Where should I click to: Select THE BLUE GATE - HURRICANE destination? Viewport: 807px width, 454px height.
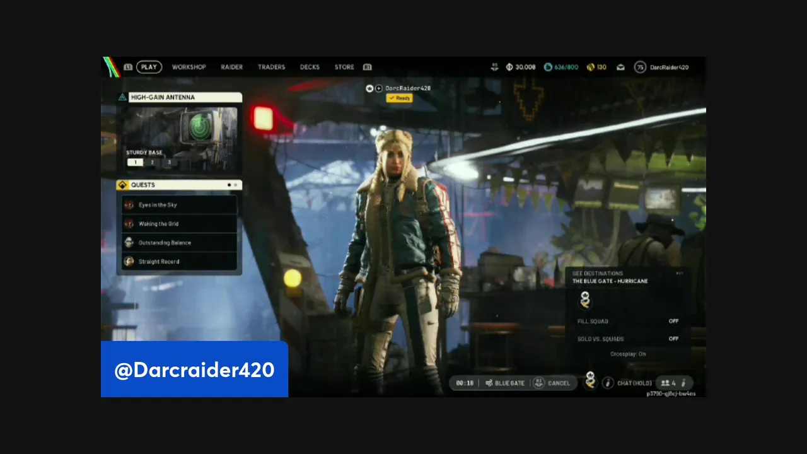click(x=610, y=281)
